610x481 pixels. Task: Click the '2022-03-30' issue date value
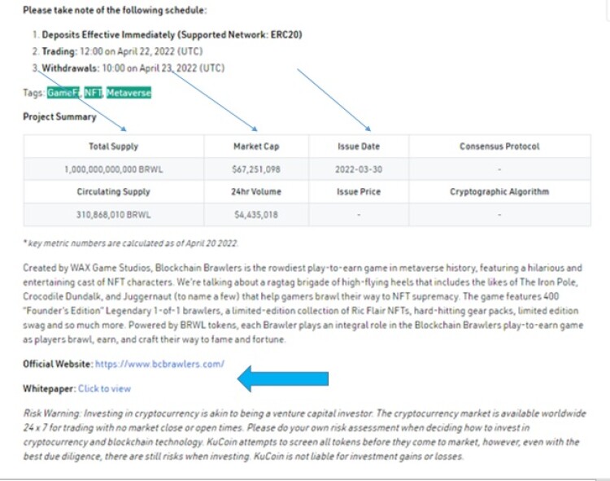(359, 169)
